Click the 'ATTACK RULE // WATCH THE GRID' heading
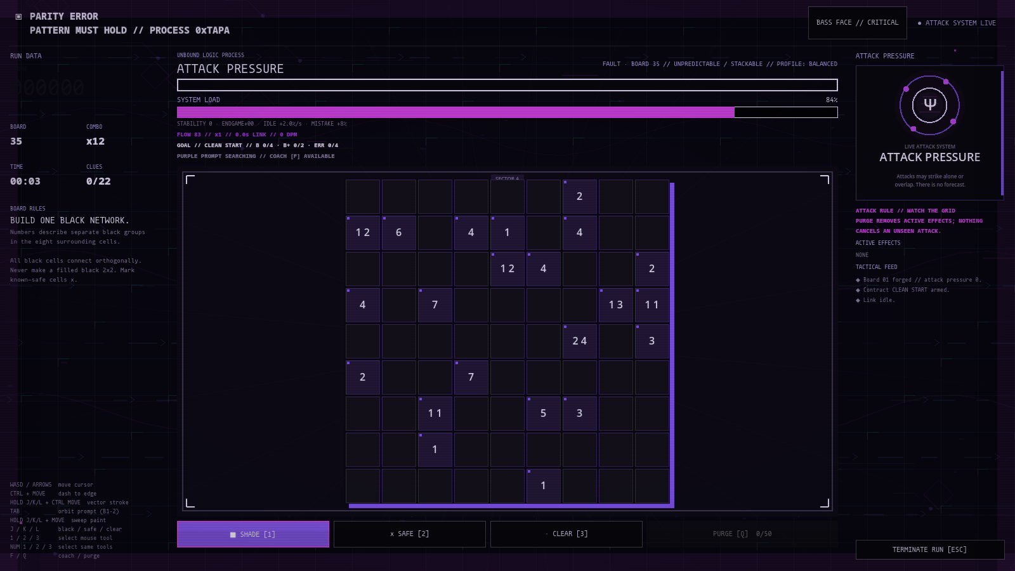 point(905,211)
